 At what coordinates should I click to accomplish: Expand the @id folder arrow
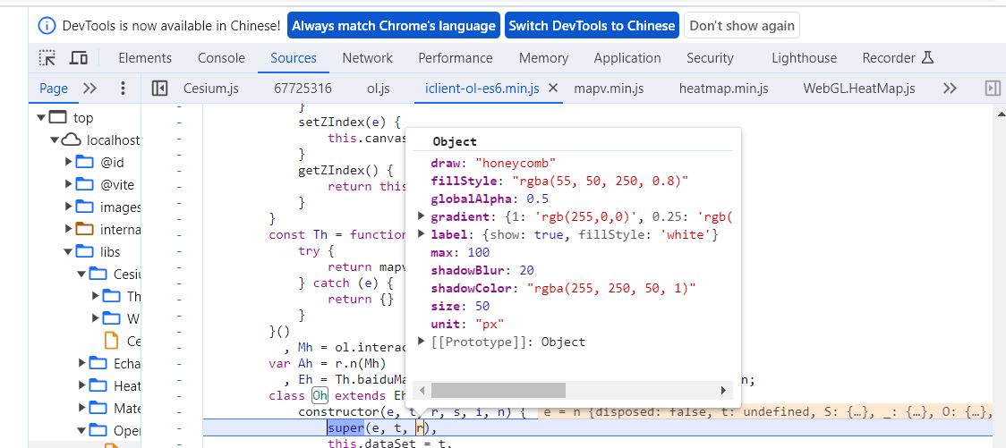(69, 162)
